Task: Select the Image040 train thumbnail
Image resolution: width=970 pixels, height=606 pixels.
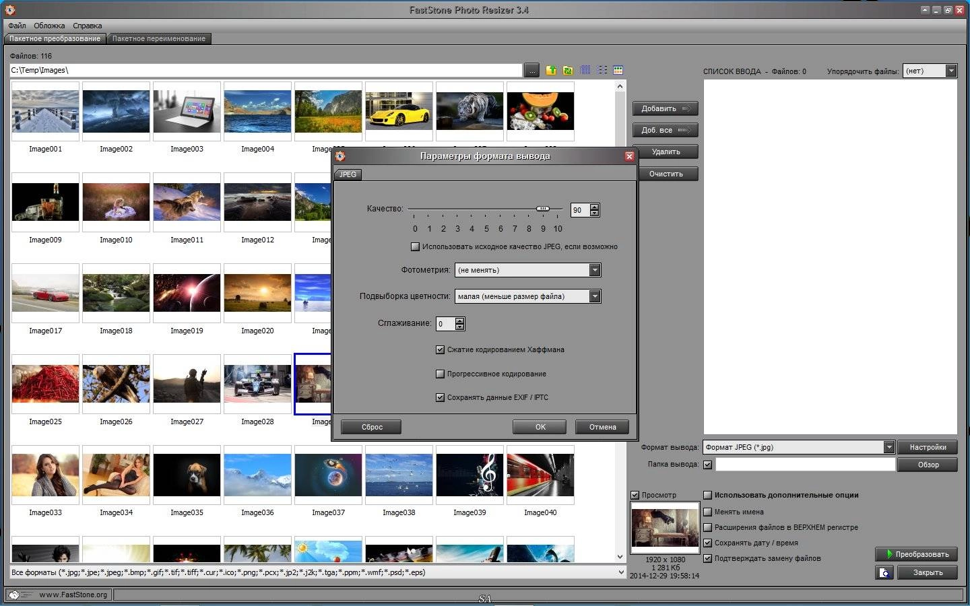Action: (540, 475)
